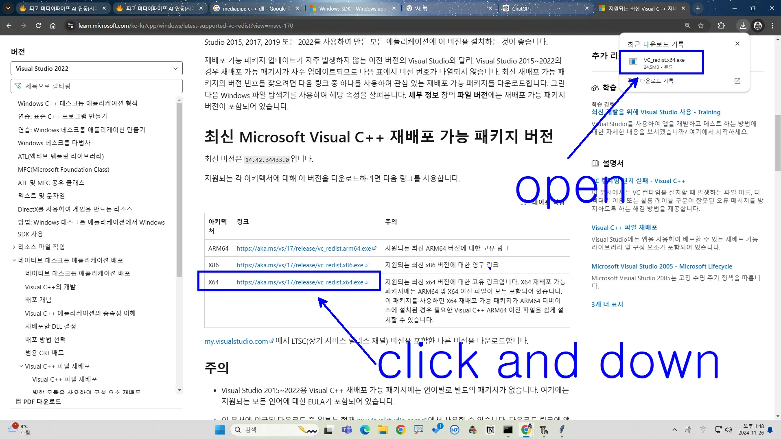Open the 재배포할 DLL 결정 topic
The width and height of the screenshot is (781, 439).
pyautogui.click(x=50, y=326)
